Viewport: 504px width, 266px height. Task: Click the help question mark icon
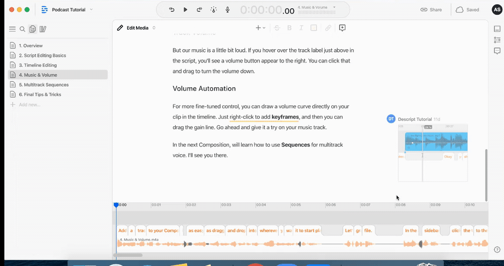(x=497, y=250)
